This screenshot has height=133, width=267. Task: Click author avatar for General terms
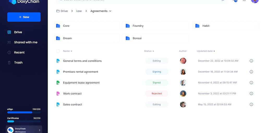[x=183, y=61]
